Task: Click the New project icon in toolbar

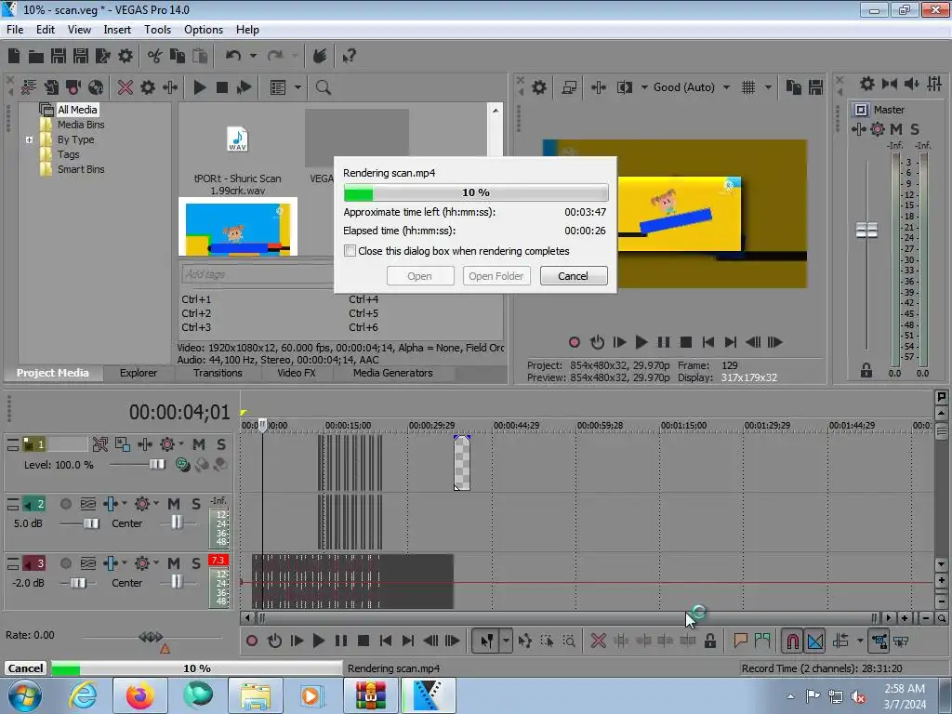Action: 14,56
